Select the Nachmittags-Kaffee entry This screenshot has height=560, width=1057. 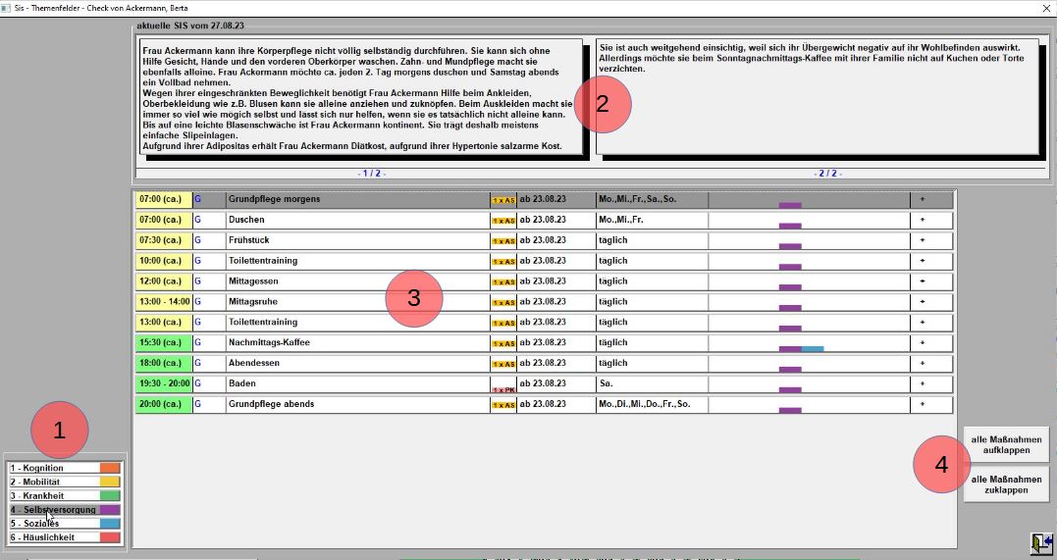(357, 343)
